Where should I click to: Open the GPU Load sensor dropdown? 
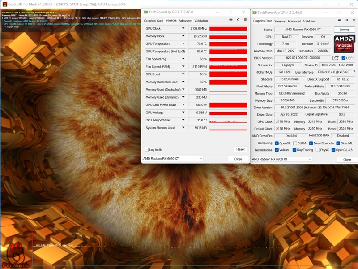(183, 74)
